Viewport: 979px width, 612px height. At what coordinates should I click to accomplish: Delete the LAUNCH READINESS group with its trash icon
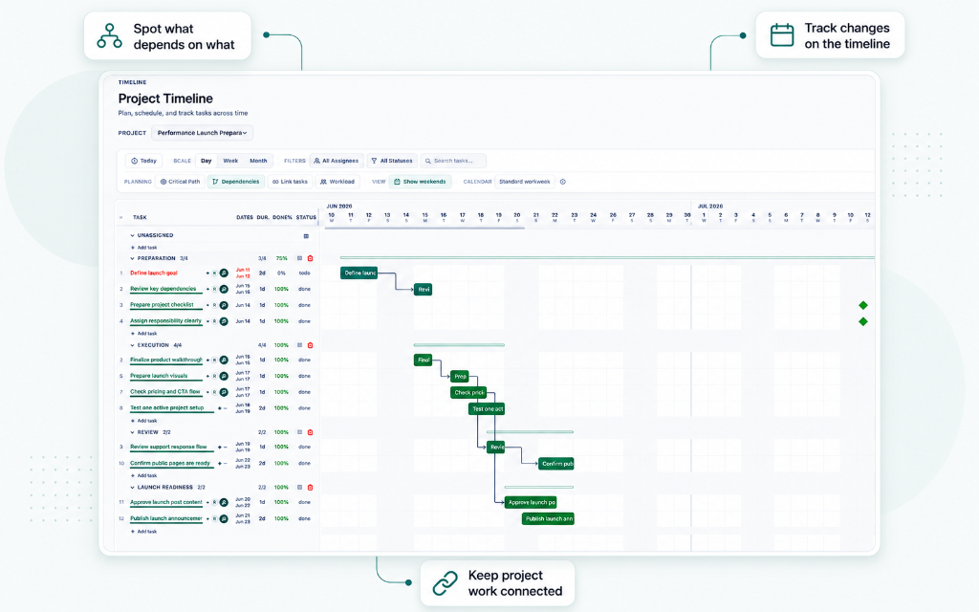(x=311, y=487)
